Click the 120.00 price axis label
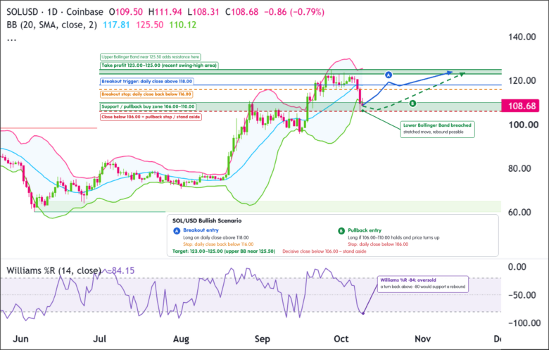 522,80
